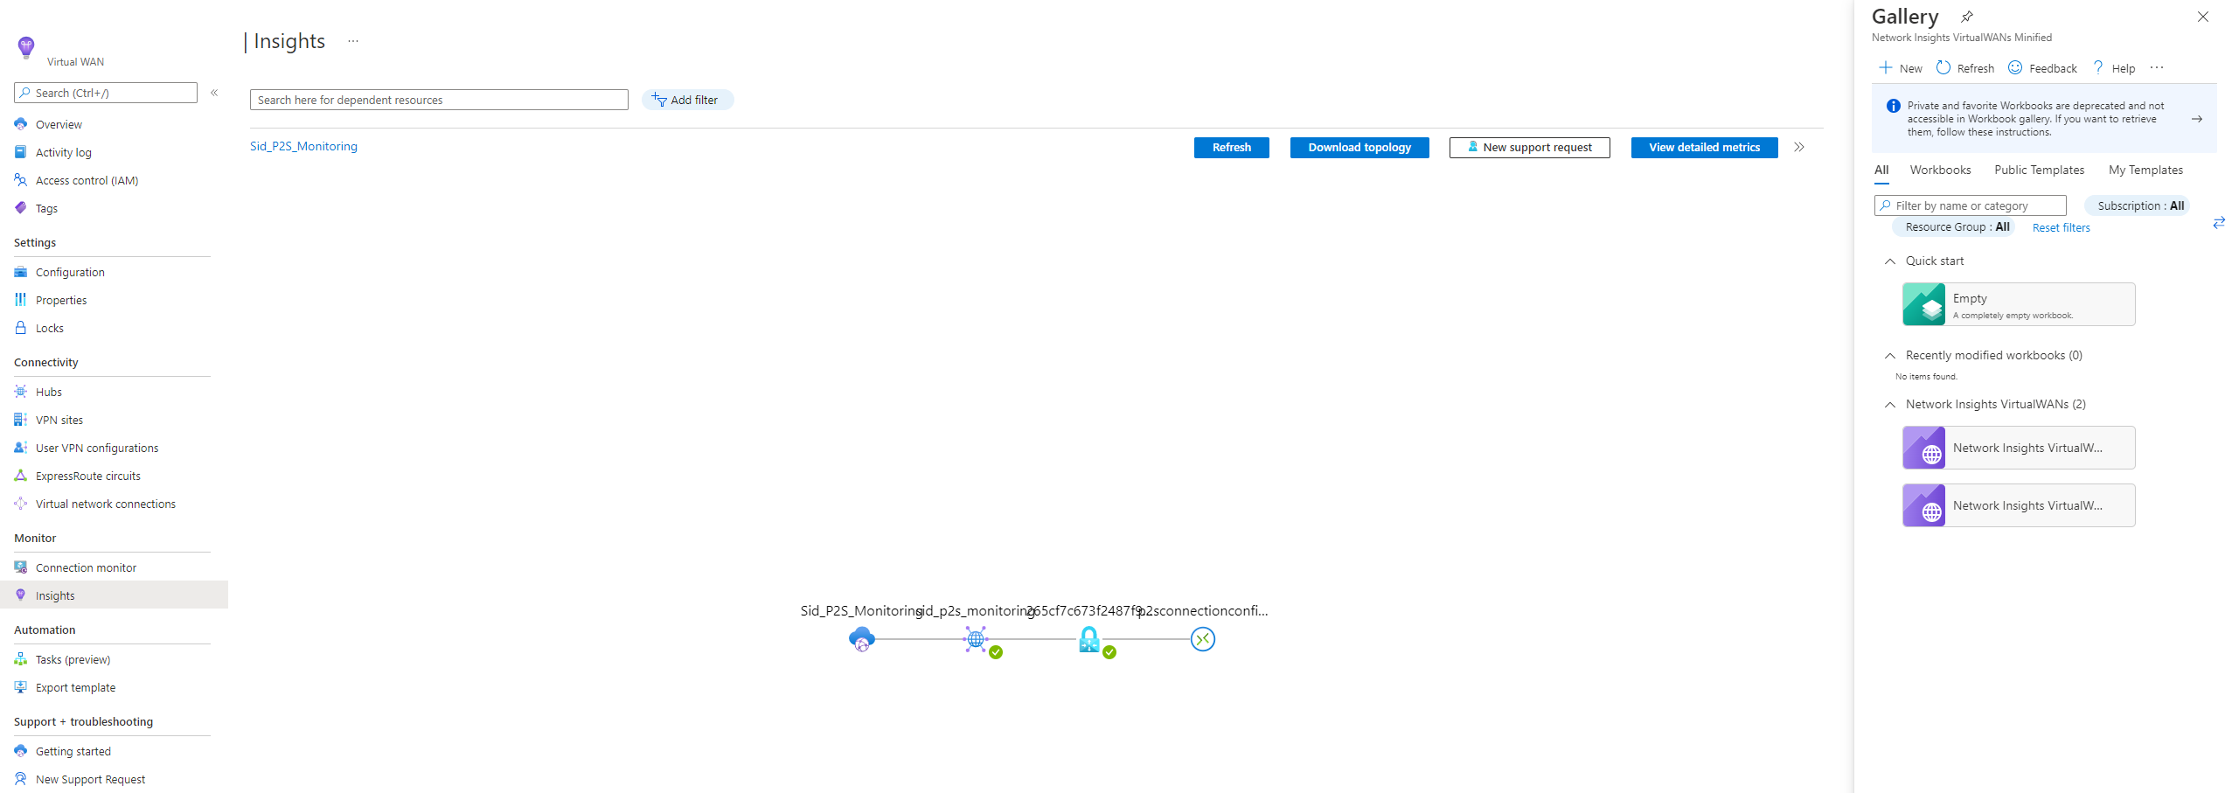Focus the Filter by name or category field

[x=1970, y=205]
